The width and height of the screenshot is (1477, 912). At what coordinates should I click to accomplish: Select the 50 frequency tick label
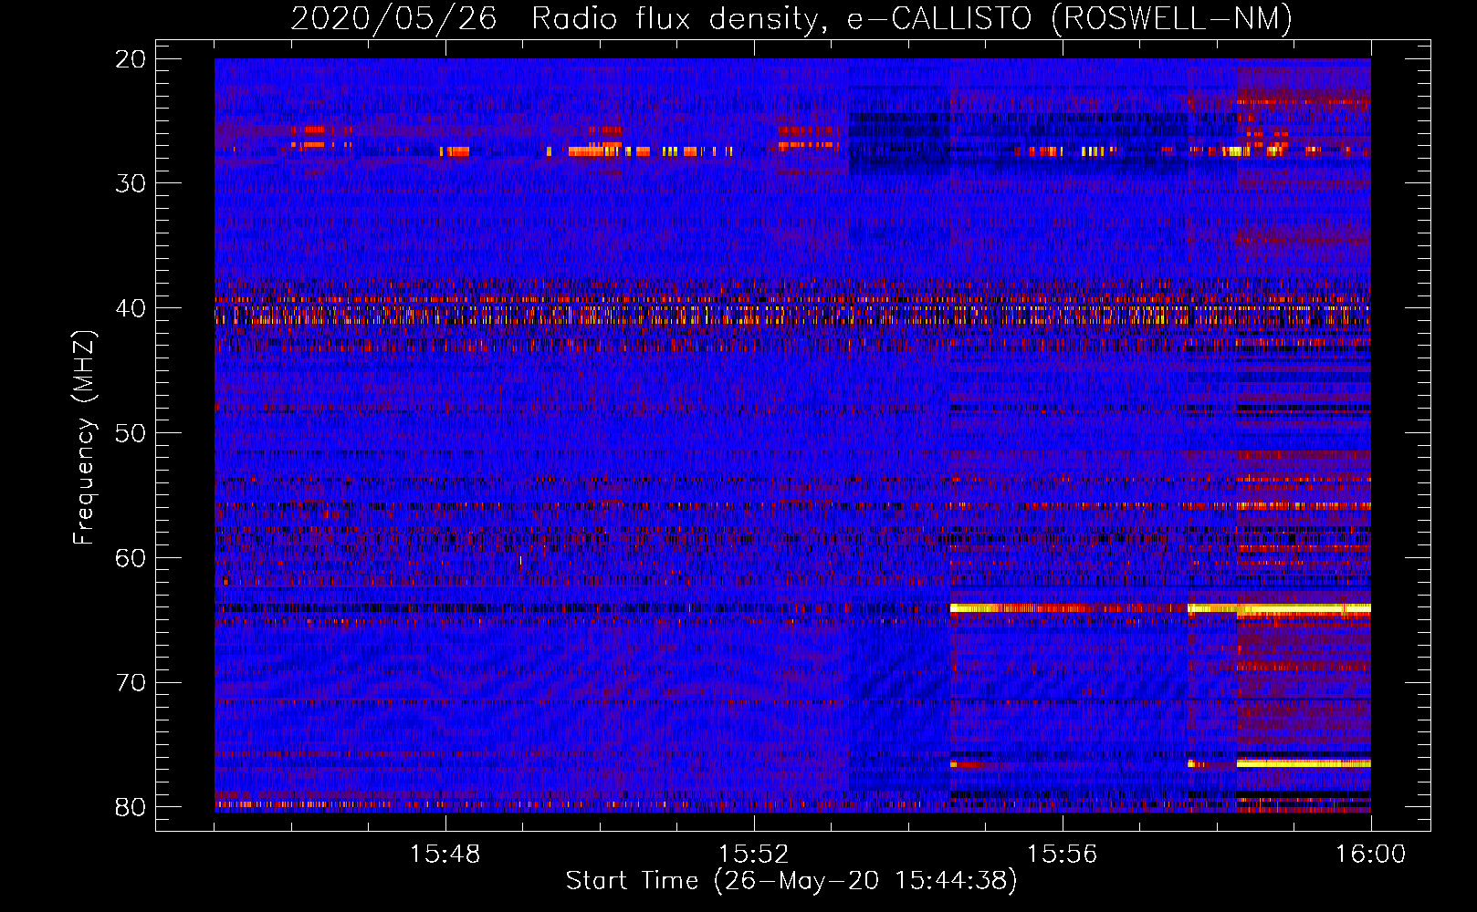coord(131,433)
